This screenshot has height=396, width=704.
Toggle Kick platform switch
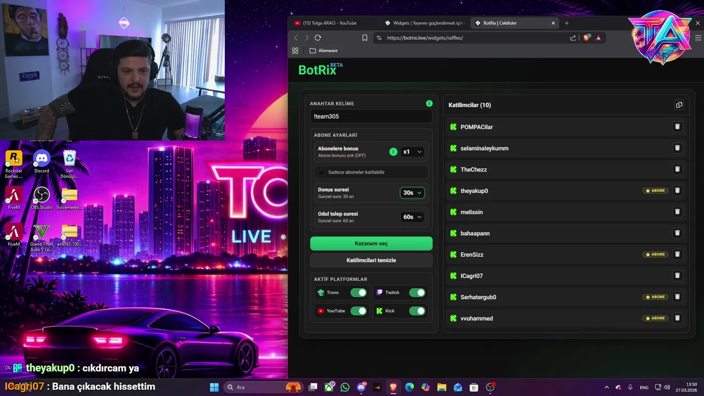coord(417,311)
